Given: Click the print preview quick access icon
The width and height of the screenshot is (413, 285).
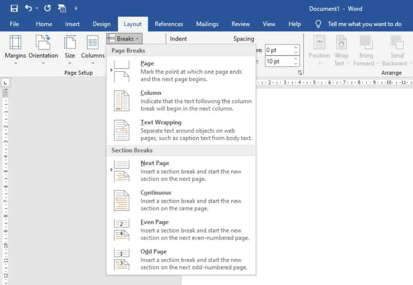Looking at the screenshot, I should [x=62, y=9].
